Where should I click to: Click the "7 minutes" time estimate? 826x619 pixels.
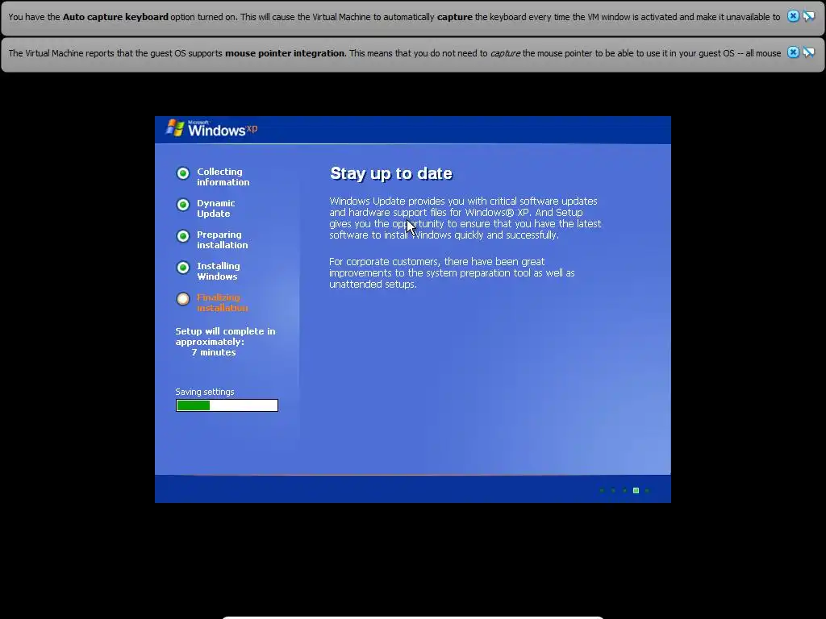213,352
